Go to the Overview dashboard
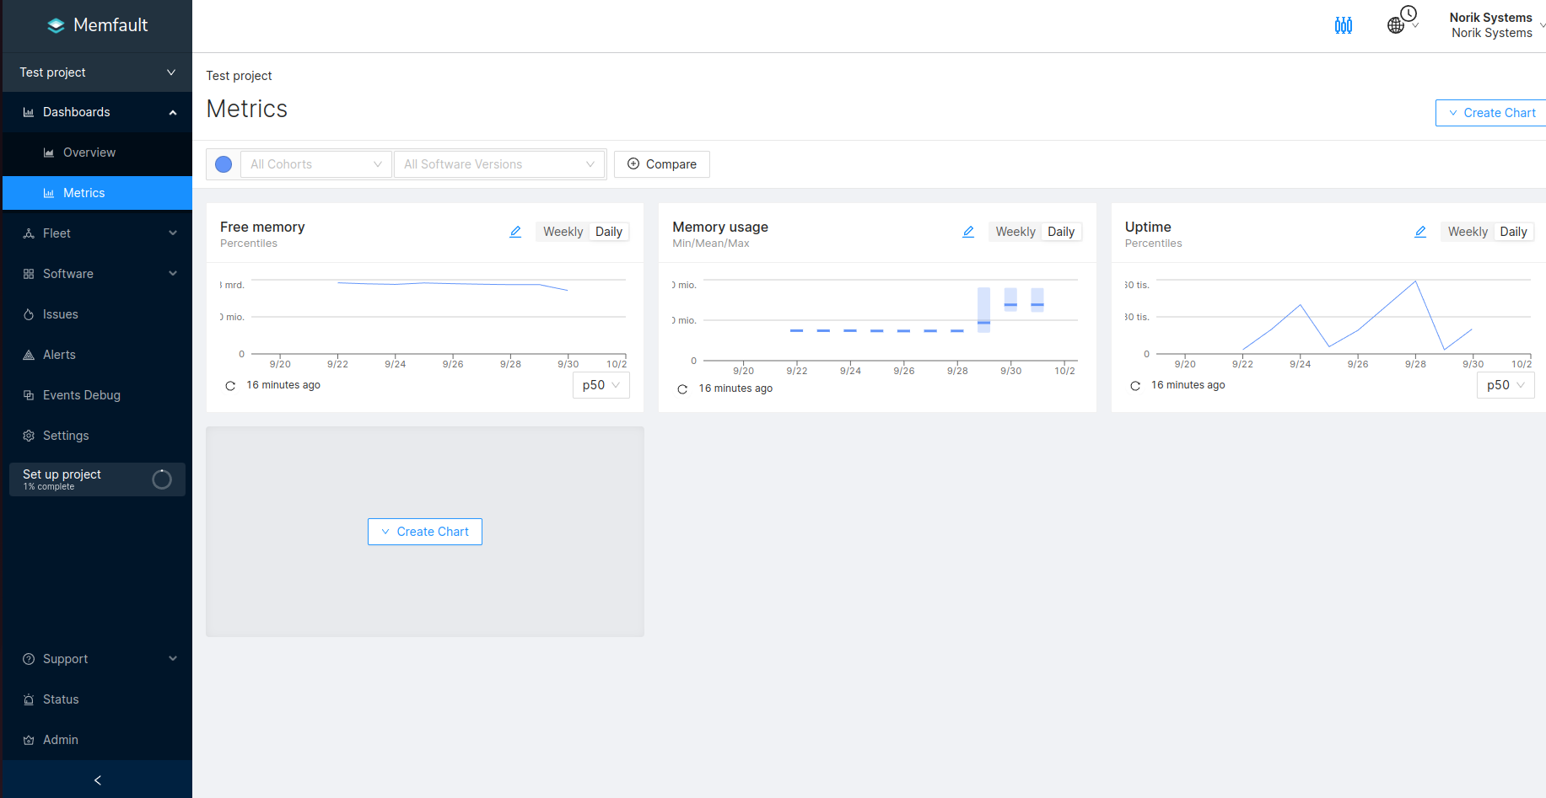 pyautogui.click(x=98, y=153)
